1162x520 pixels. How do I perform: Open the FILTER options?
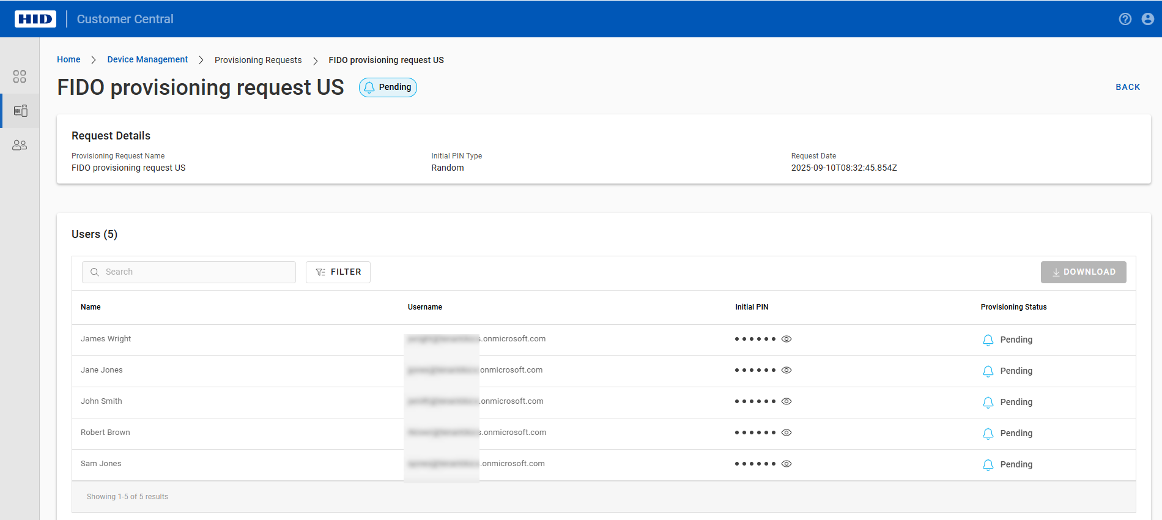pyautogui.click(x=338, y=272)
